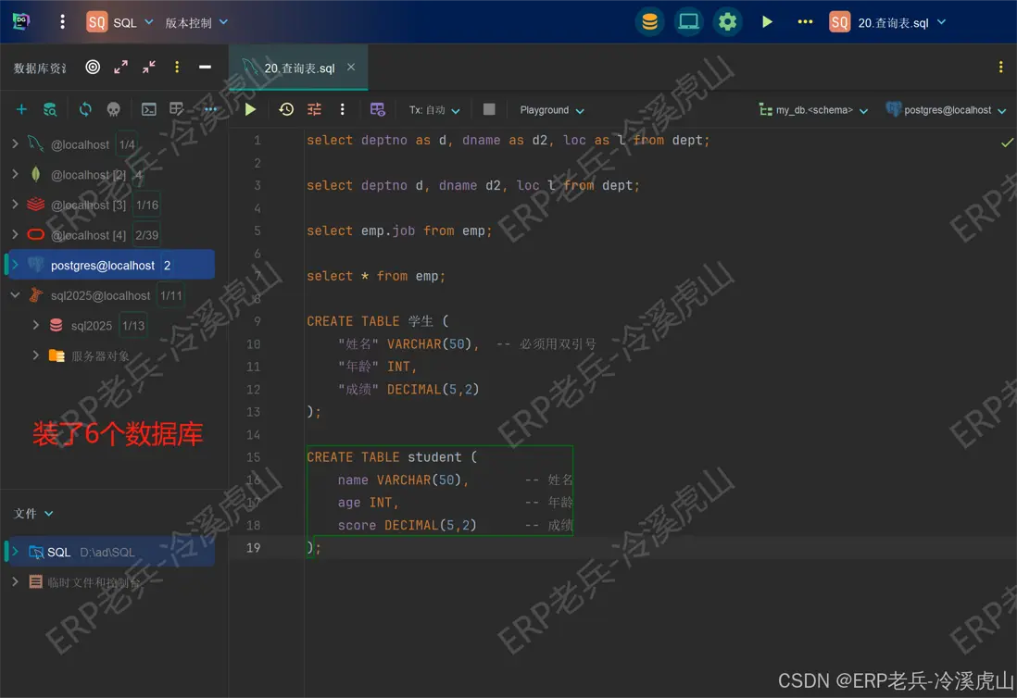Run current configuration with top play button

pyautogui.click(x=767, y=22)
